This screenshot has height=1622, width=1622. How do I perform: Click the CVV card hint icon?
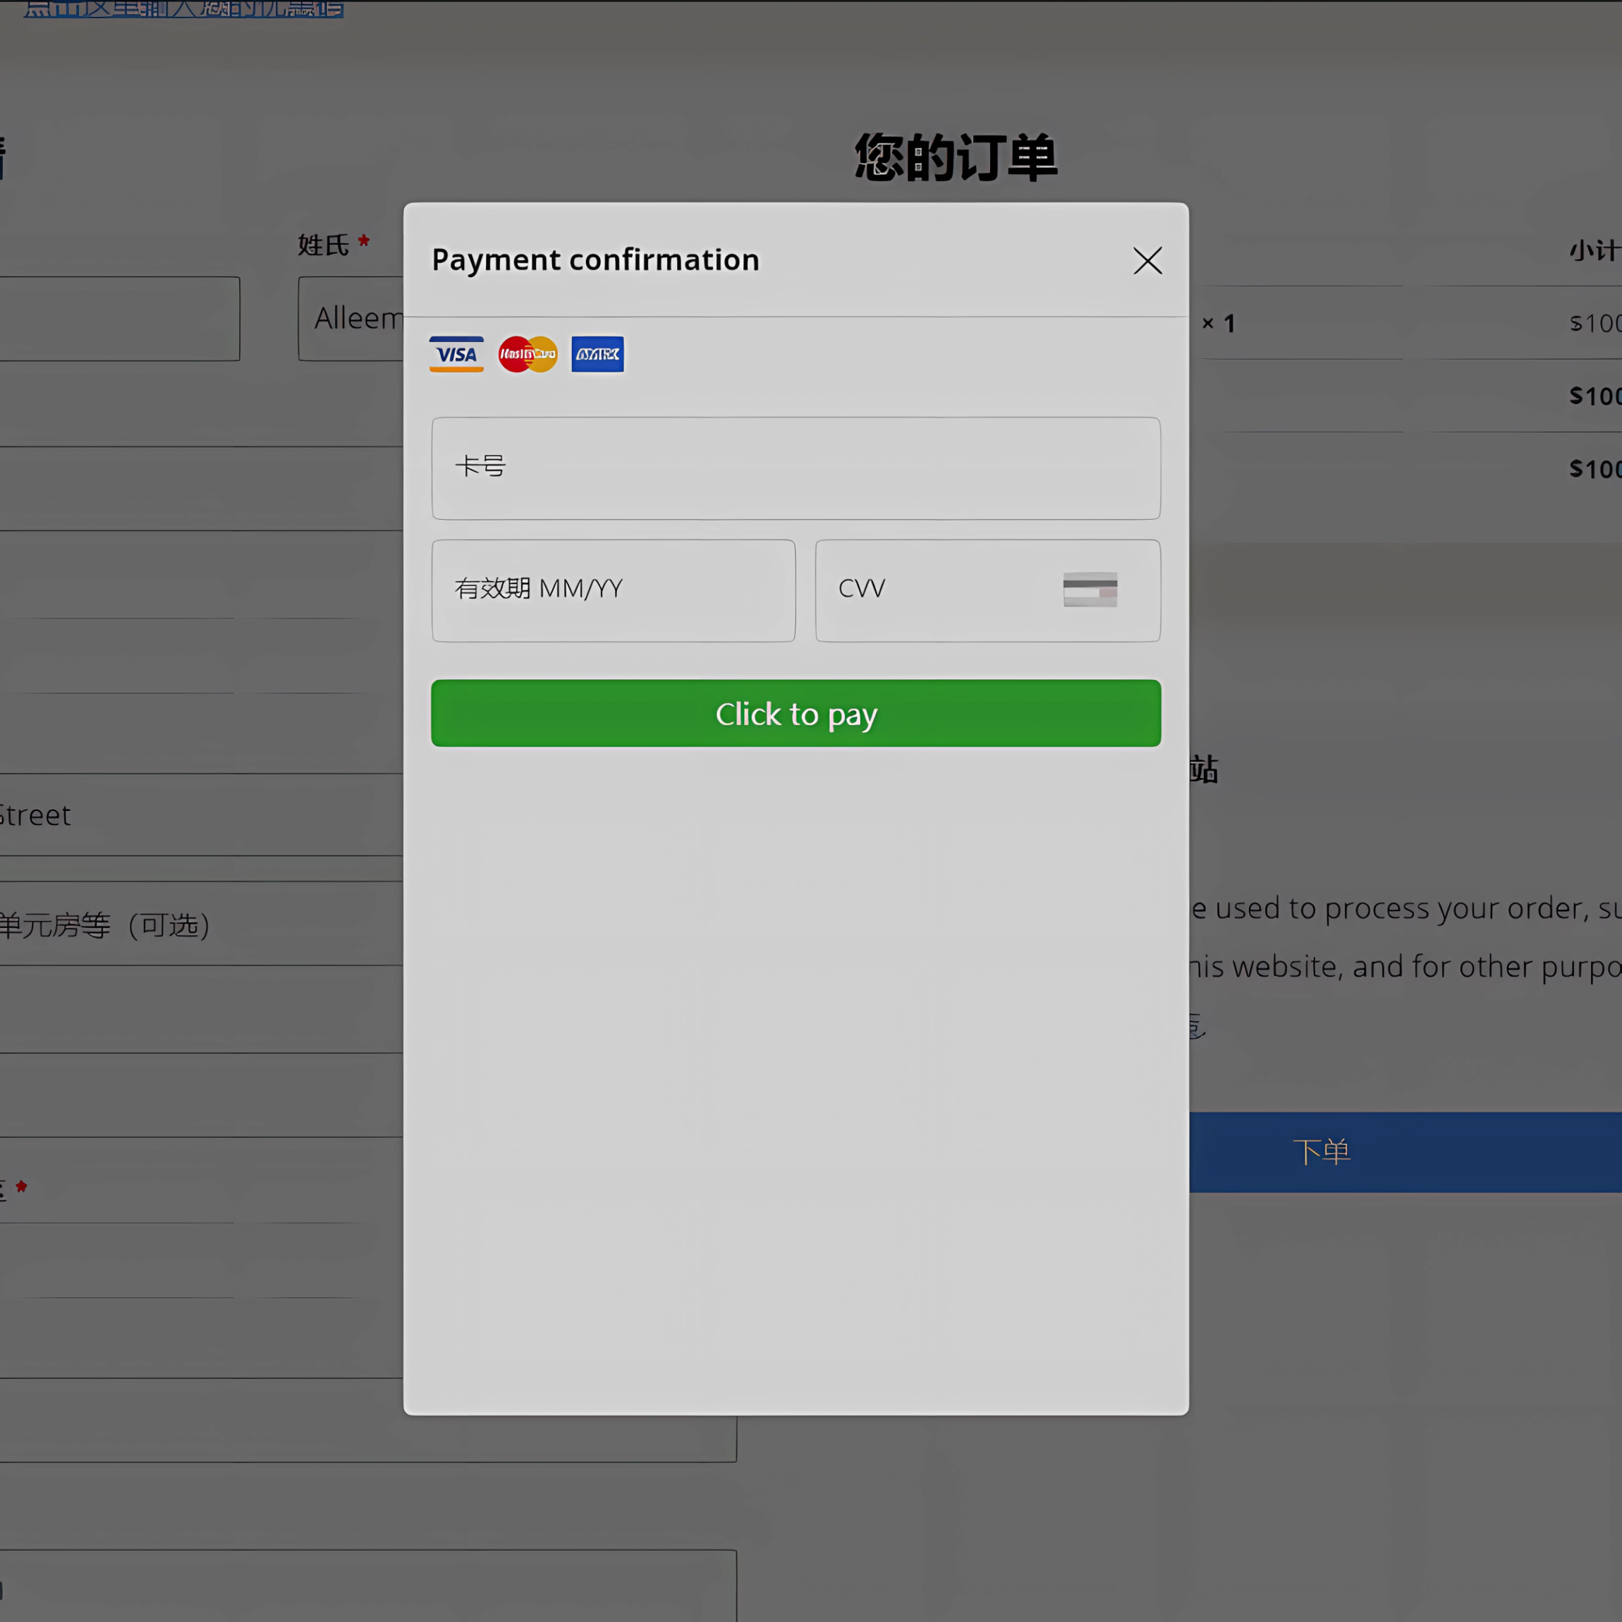(x=1089, y=590)
